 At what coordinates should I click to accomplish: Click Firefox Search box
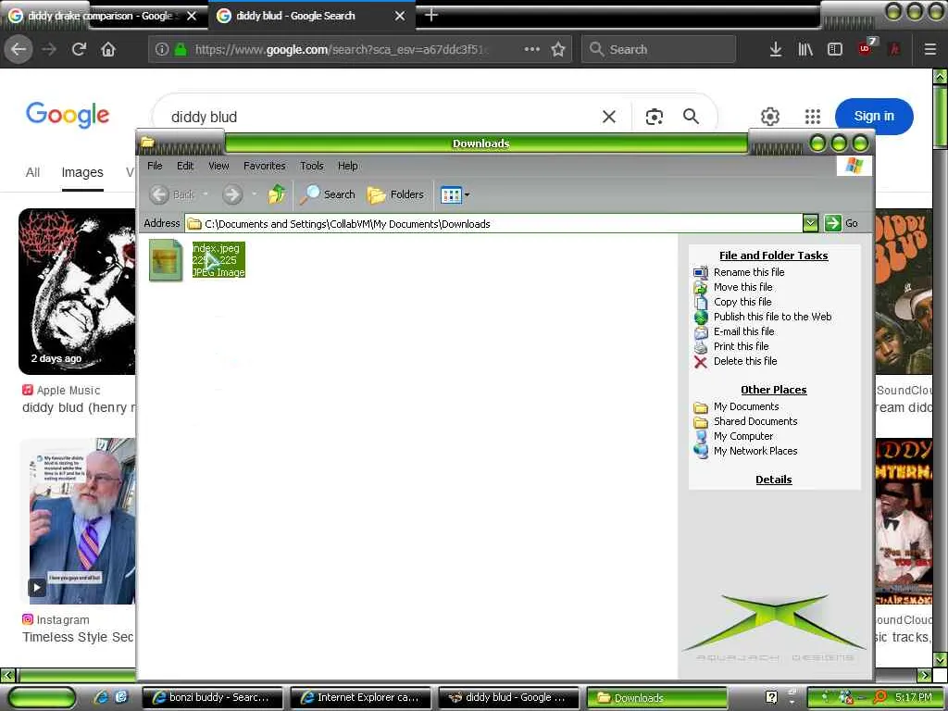pyautogui.click(x=658, y=49)
